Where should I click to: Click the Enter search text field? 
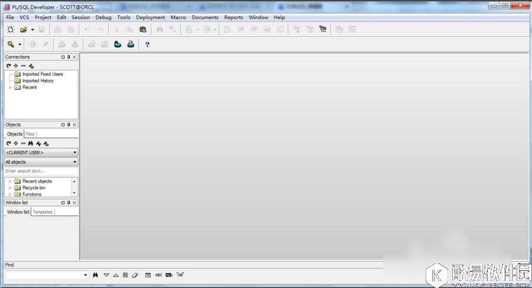[x=41, y=171]
